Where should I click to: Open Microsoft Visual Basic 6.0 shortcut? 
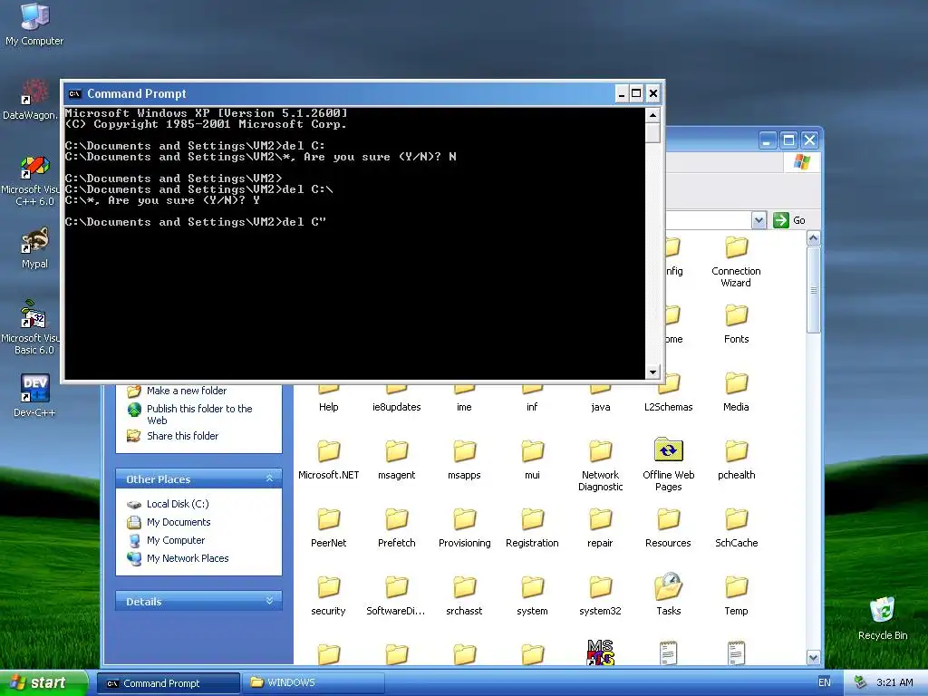(31, 328)
